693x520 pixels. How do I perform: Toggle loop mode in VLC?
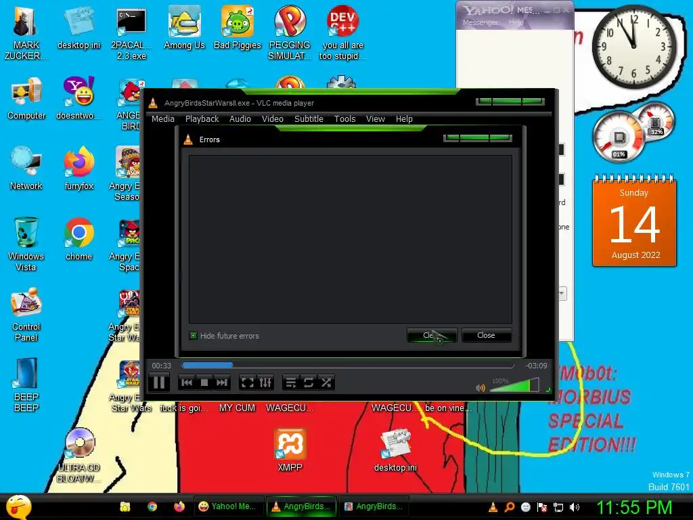pos(309,383)
